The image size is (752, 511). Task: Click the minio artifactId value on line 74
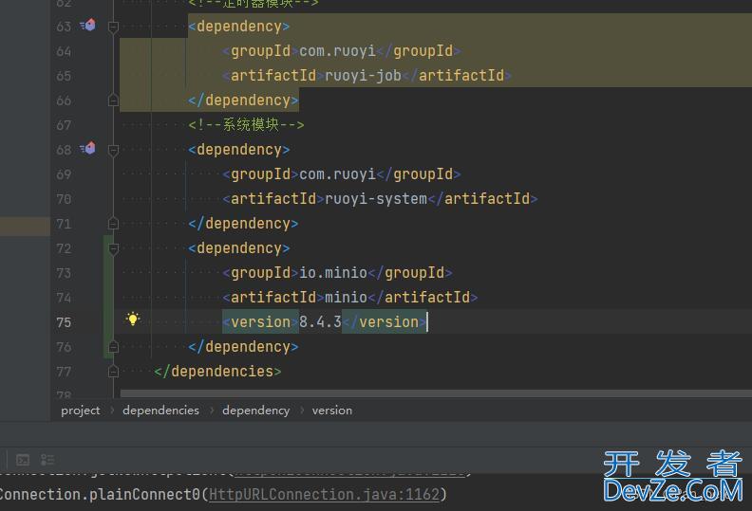346,298
